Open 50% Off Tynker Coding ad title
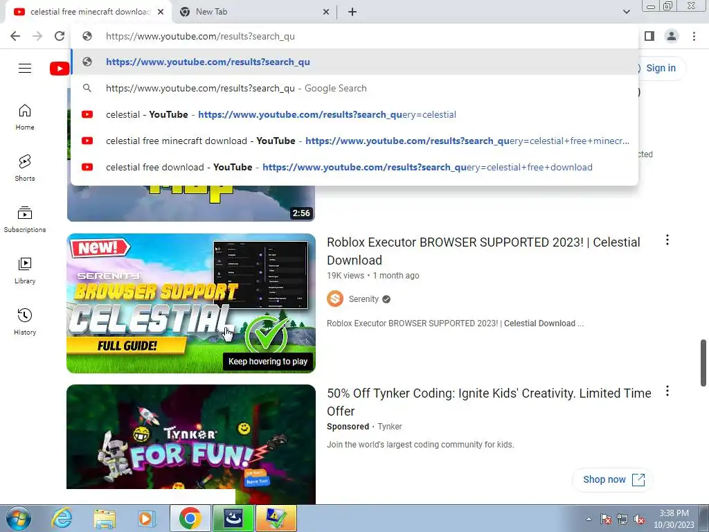The height and width of the screenshot is (532, 709). [x=489, y=402]
